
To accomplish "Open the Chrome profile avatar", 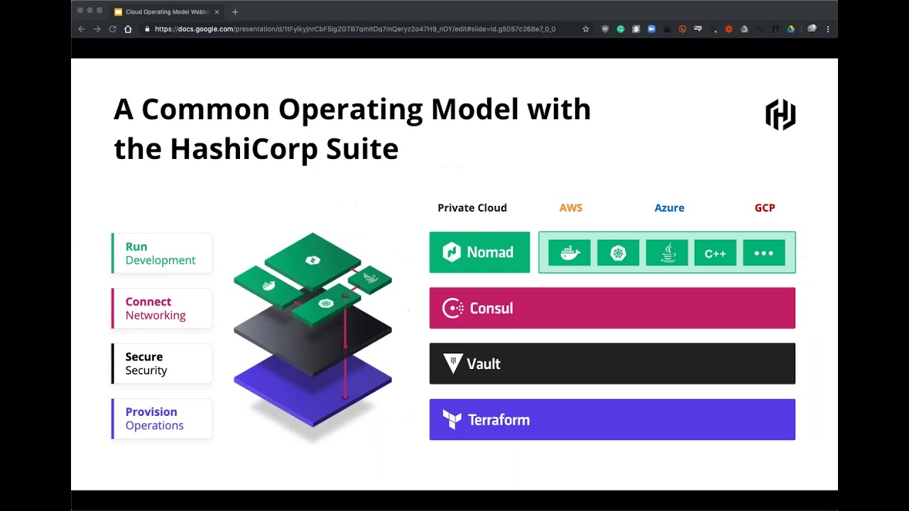I will pyautogui.click(x=812, y=29).
